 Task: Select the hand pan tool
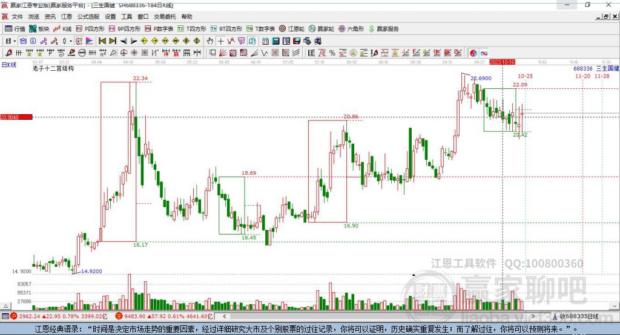tap(210, 41)
